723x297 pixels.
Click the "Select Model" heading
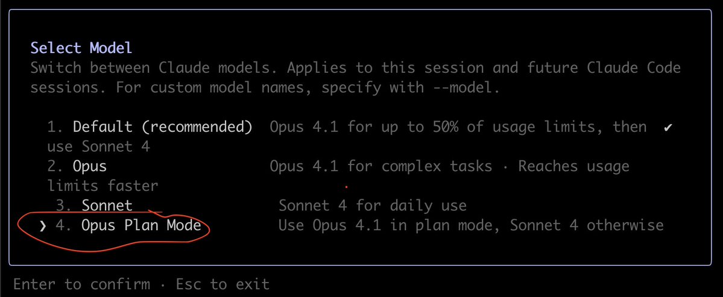[x=81, y=48]
